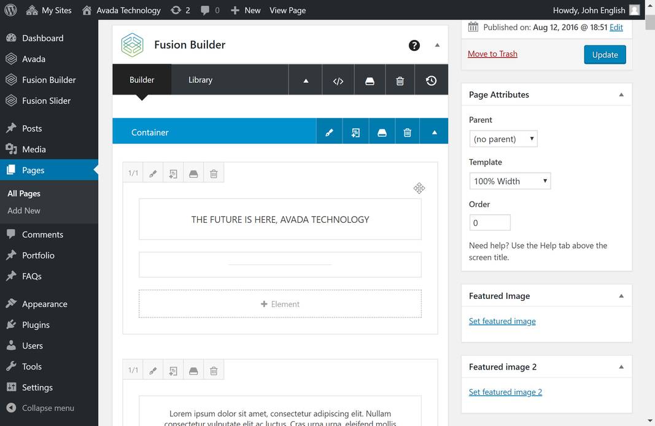655x426 pixels.
Task: Click the Update button
Action: pyautogui.click(x=605, y=55)
